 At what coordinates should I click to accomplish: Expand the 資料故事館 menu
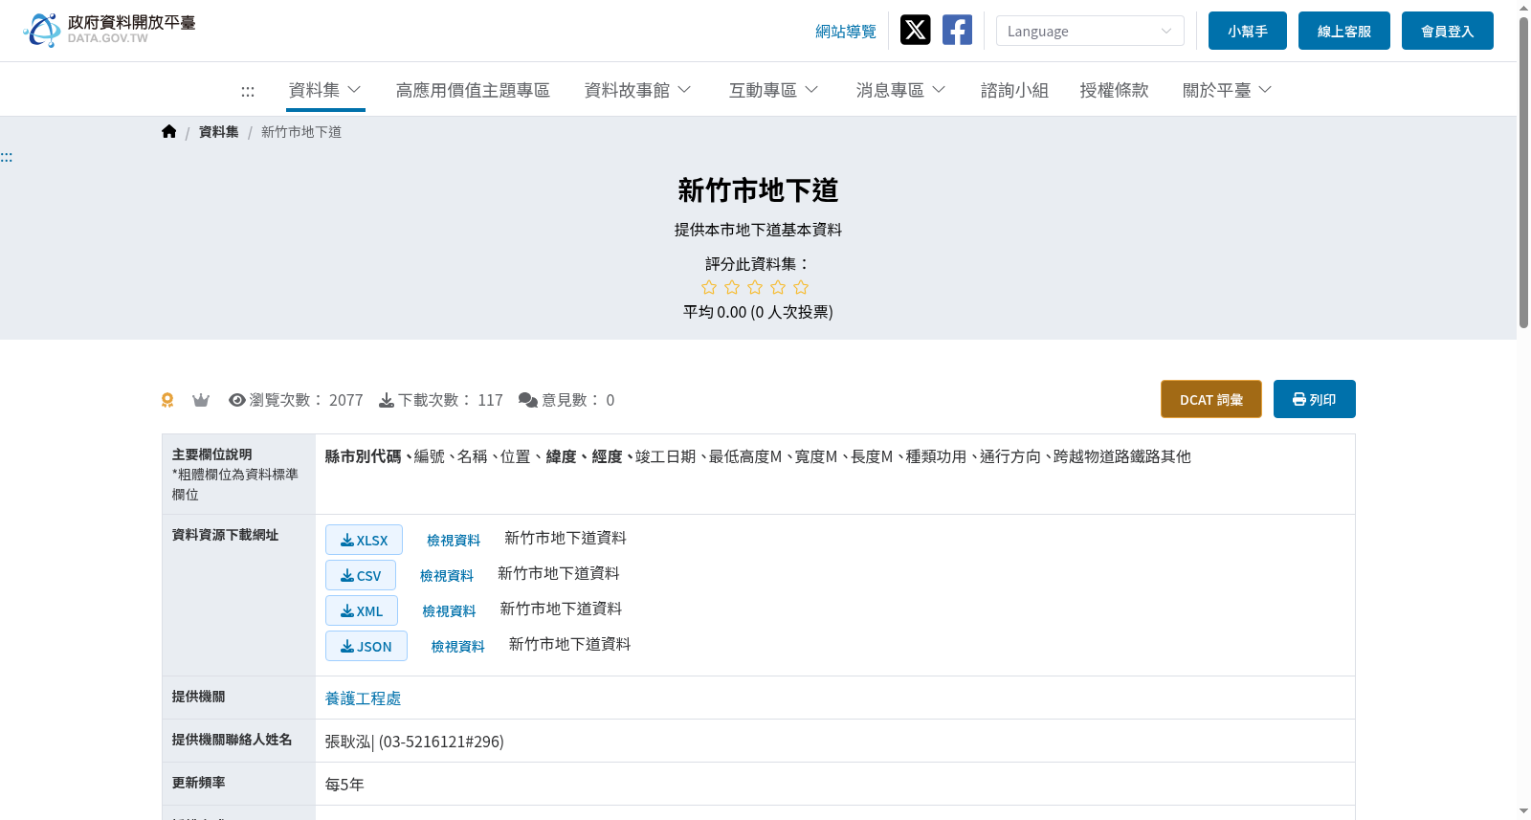pyautogui.click(x=638, y=90)
